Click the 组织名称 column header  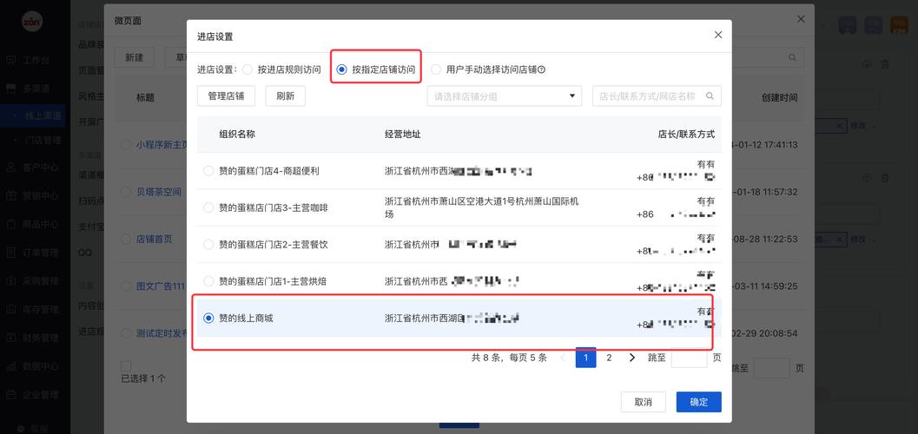[237, 134]
